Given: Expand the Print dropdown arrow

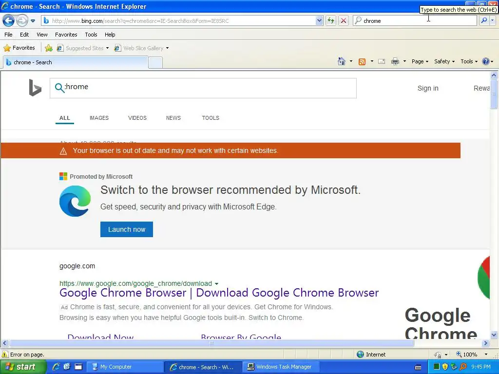Looking at the screenshot, I should pos(404,61).
